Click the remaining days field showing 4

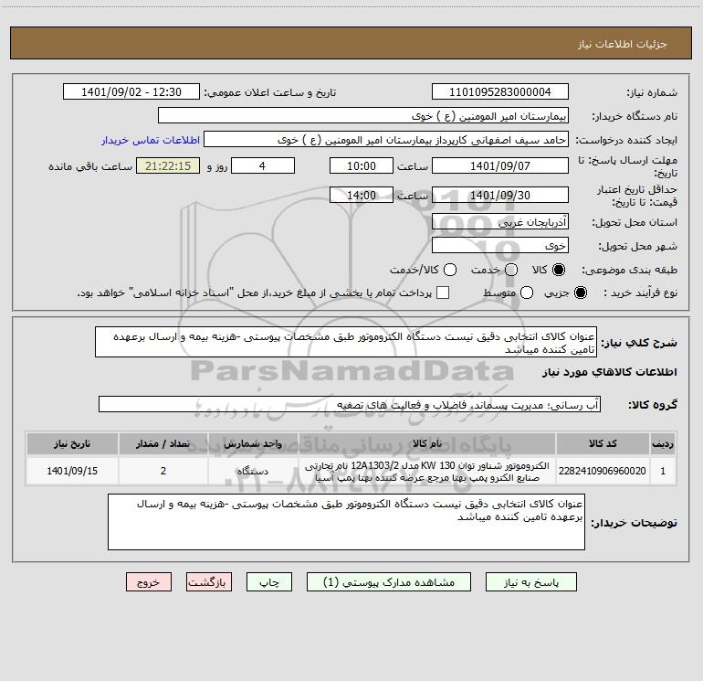(263, 165)
